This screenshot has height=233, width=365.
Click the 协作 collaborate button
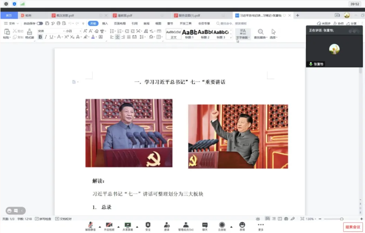pos(339,23)
